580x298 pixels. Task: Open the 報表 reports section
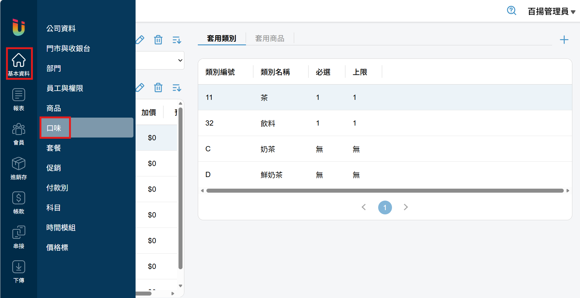[x=19, y=99]
